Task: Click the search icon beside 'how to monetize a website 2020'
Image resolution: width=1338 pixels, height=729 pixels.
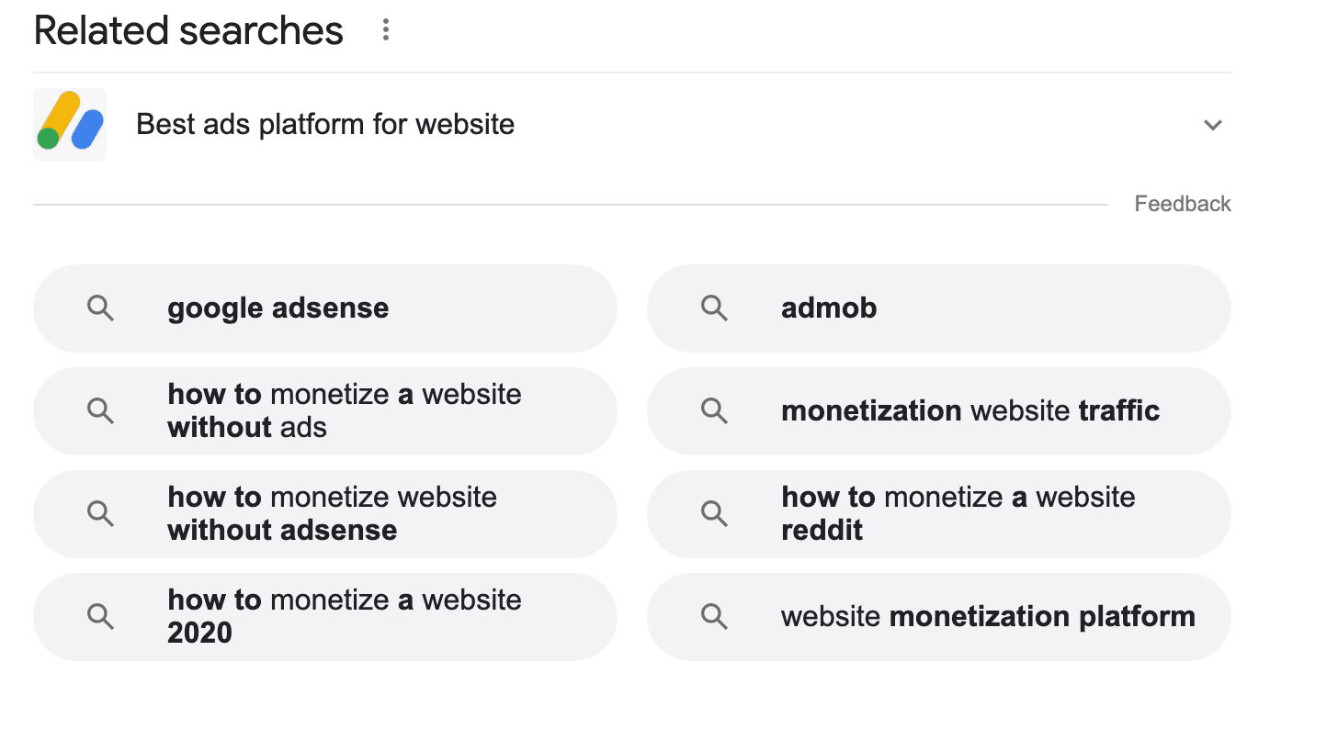Action: pos(101,616)
